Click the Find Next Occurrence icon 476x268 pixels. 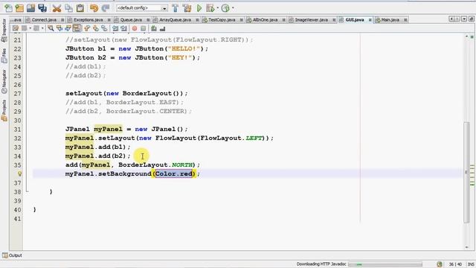pyautogui.click(x=68, y=28)
